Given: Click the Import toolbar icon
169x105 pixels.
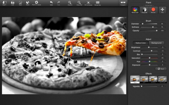Looking at the screenshot, I should click(4, 3).
